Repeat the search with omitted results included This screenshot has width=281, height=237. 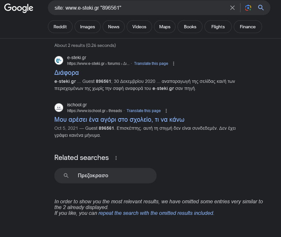coord(156,213)
